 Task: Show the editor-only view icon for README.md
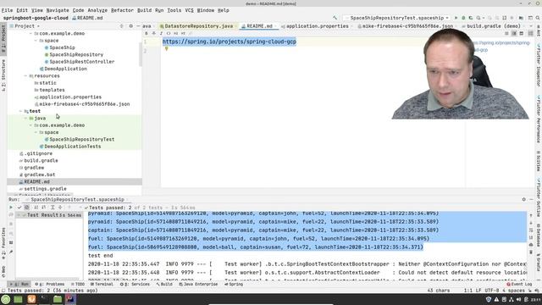[x=506, y=34]
